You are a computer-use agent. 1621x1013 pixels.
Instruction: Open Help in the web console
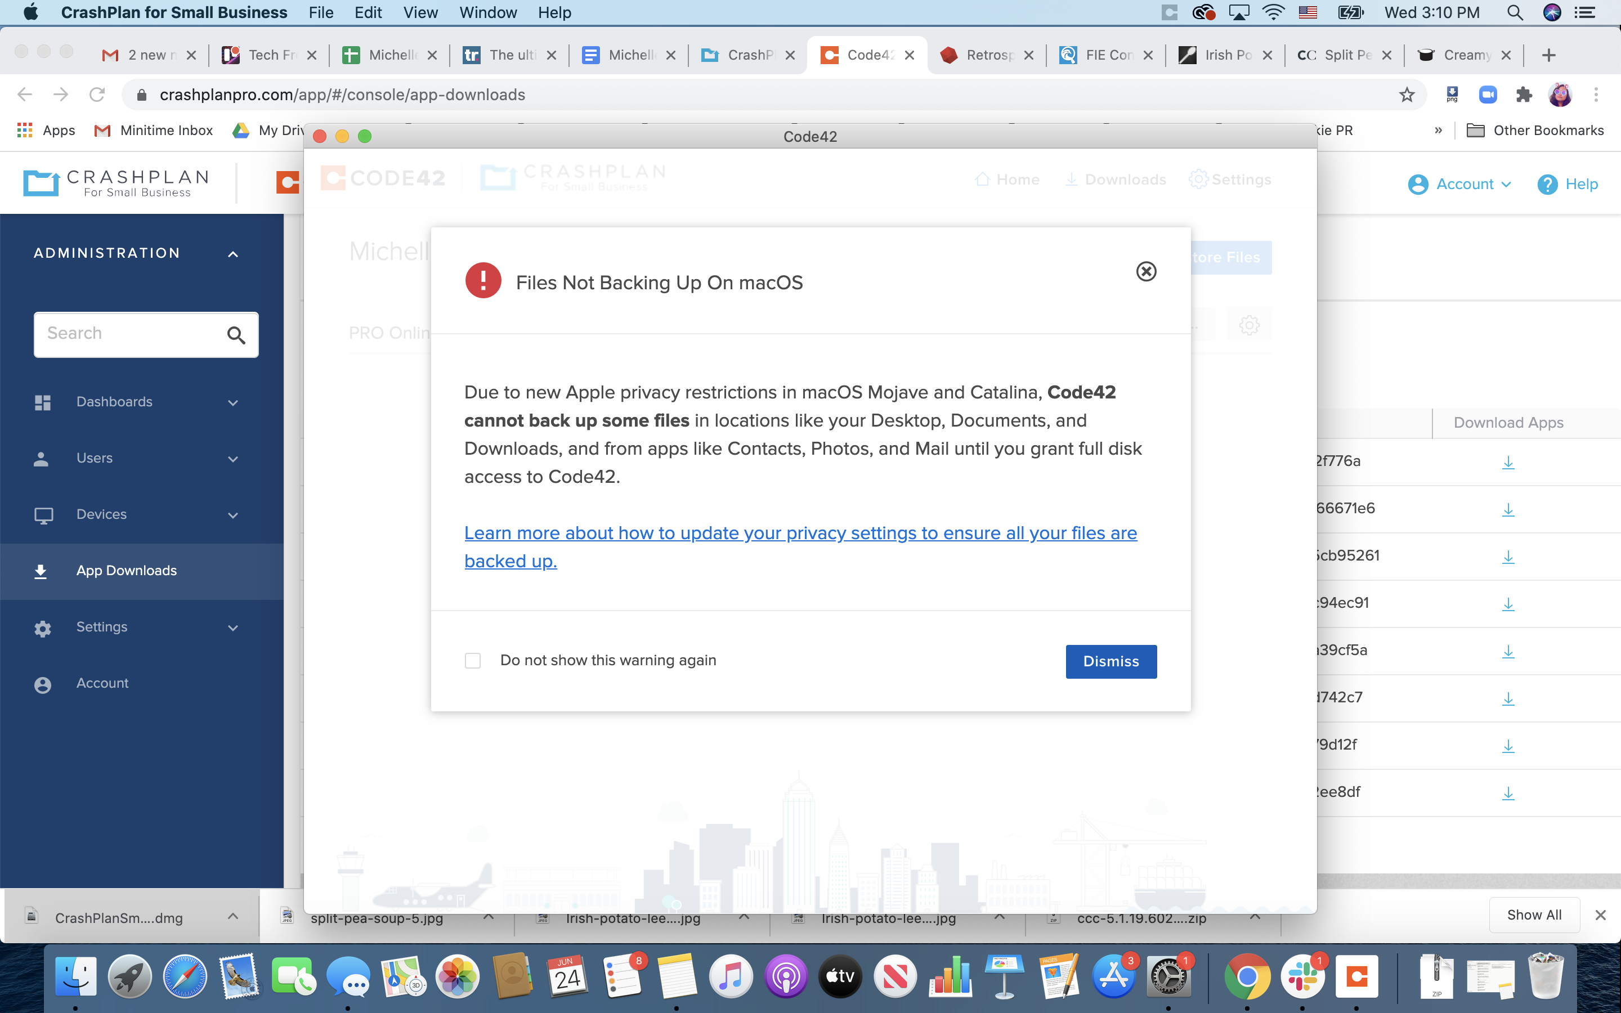pos(1568,184)
